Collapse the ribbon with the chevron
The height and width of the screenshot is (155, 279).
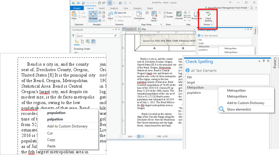click(x=256, y=8)
